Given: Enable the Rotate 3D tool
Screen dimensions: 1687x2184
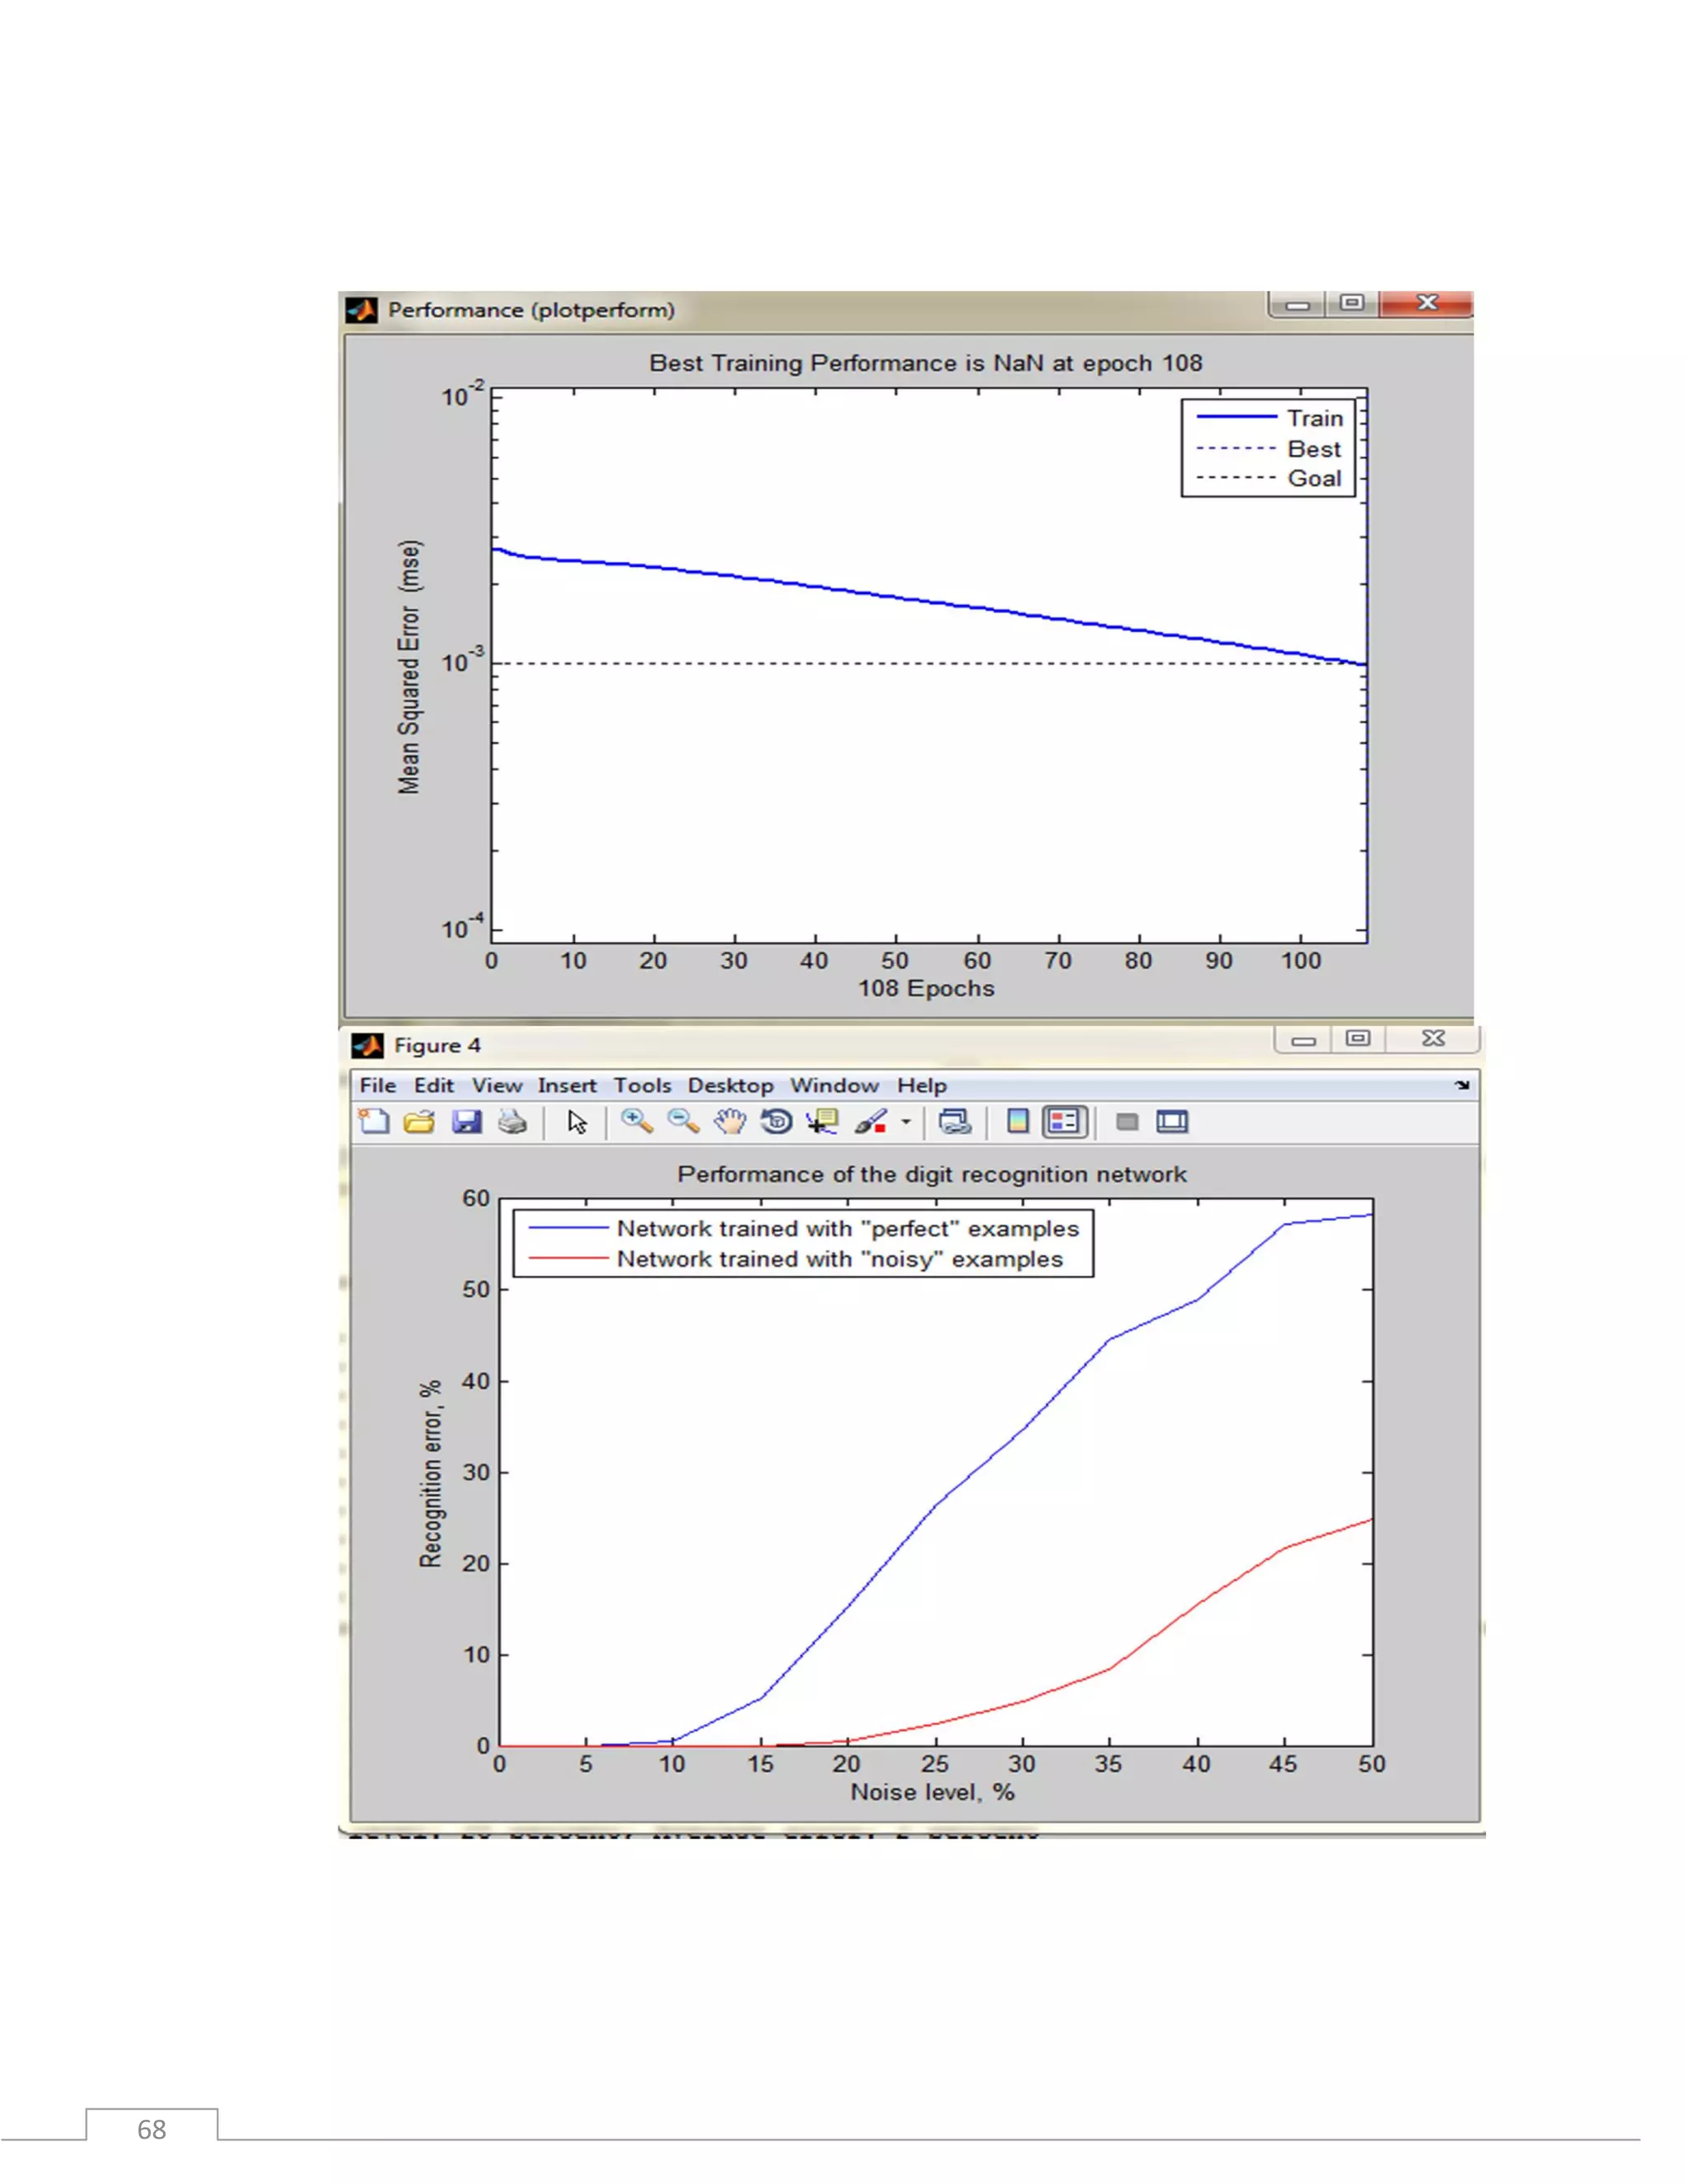Looking at the screenshot, I should [x=777, y=1122].
